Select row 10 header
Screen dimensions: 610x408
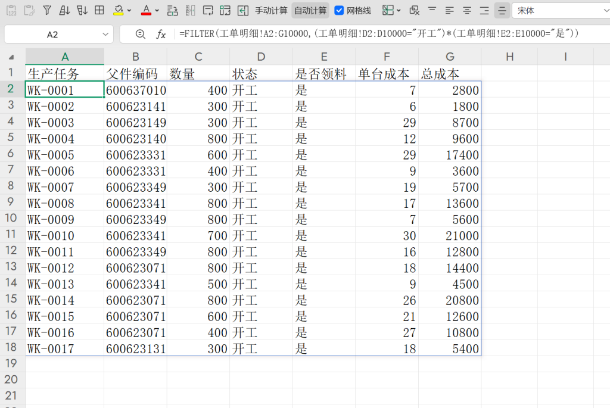click(11, 218)
